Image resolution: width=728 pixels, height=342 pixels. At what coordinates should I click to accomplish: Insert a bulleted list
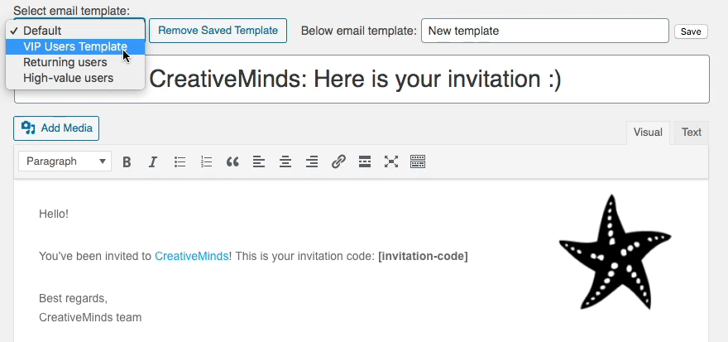pyautogui.click(x=180, y=162)
